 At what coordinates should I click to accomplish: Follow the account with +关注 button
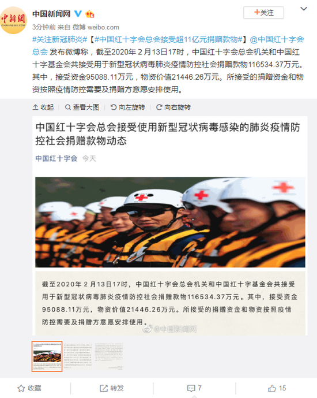[x=263, y=13]
